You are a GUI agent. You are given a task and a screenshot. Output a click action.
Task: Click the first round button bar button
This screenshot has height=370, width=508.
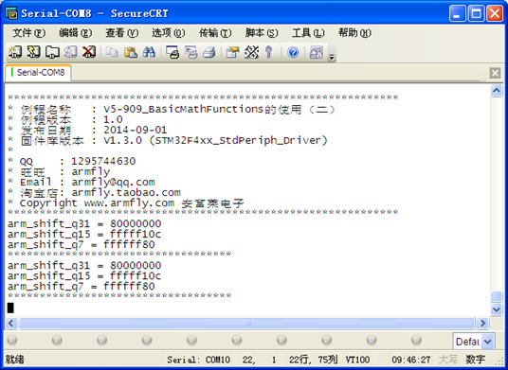pyautogui.click(x=12, y=341)
